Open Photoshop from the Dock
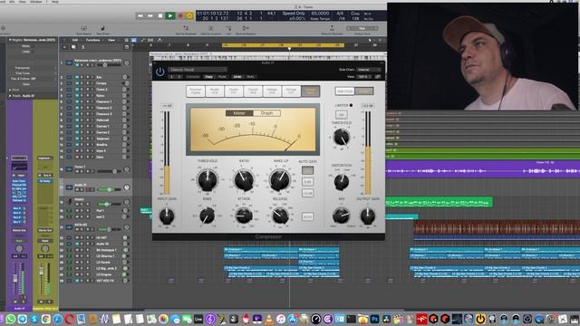This screenshot has width=580, height=326. pos(374,319)
